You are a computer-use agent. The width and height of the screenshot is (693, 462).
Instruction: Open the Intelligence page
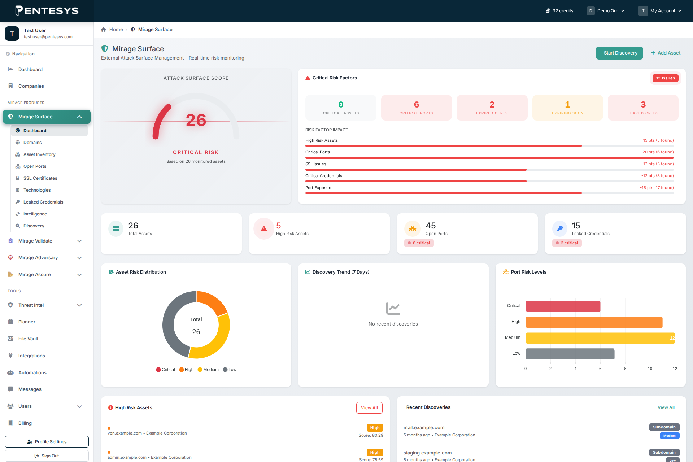click(x=49, y=214)
